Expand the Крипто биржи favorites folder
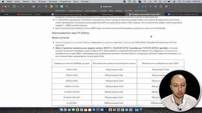The image size is (202, 113). [x=92, y=11]
